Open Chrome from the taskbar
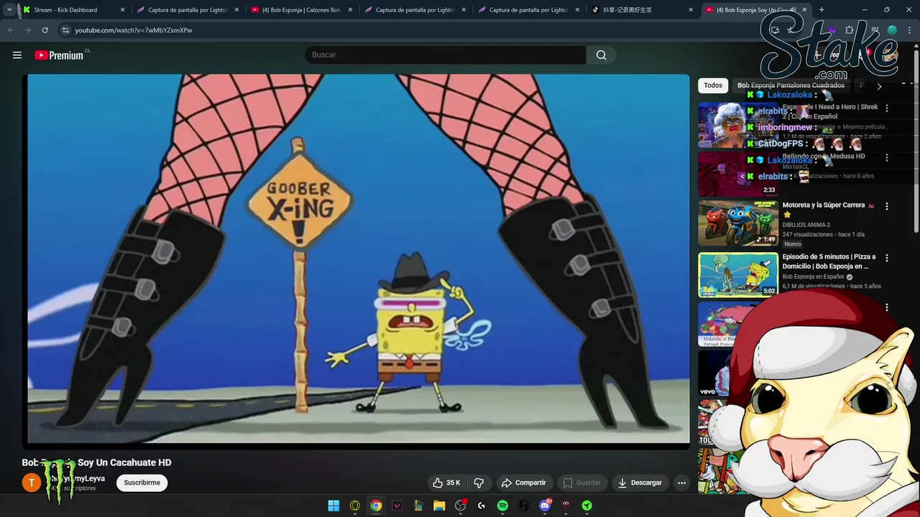The height and width of the screenshot is (517, 920). click(376, 506)
